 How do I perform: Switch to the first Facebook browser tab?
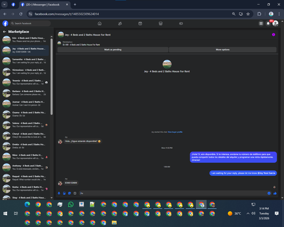pyautogui.click(x=13, y=5)
